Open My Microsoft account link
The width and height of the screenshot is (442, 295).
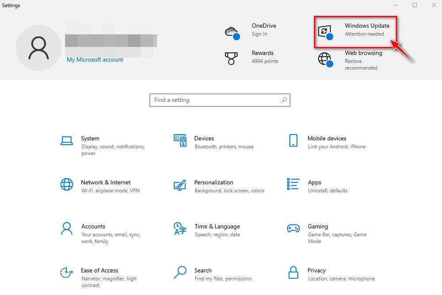click(95, 60)
